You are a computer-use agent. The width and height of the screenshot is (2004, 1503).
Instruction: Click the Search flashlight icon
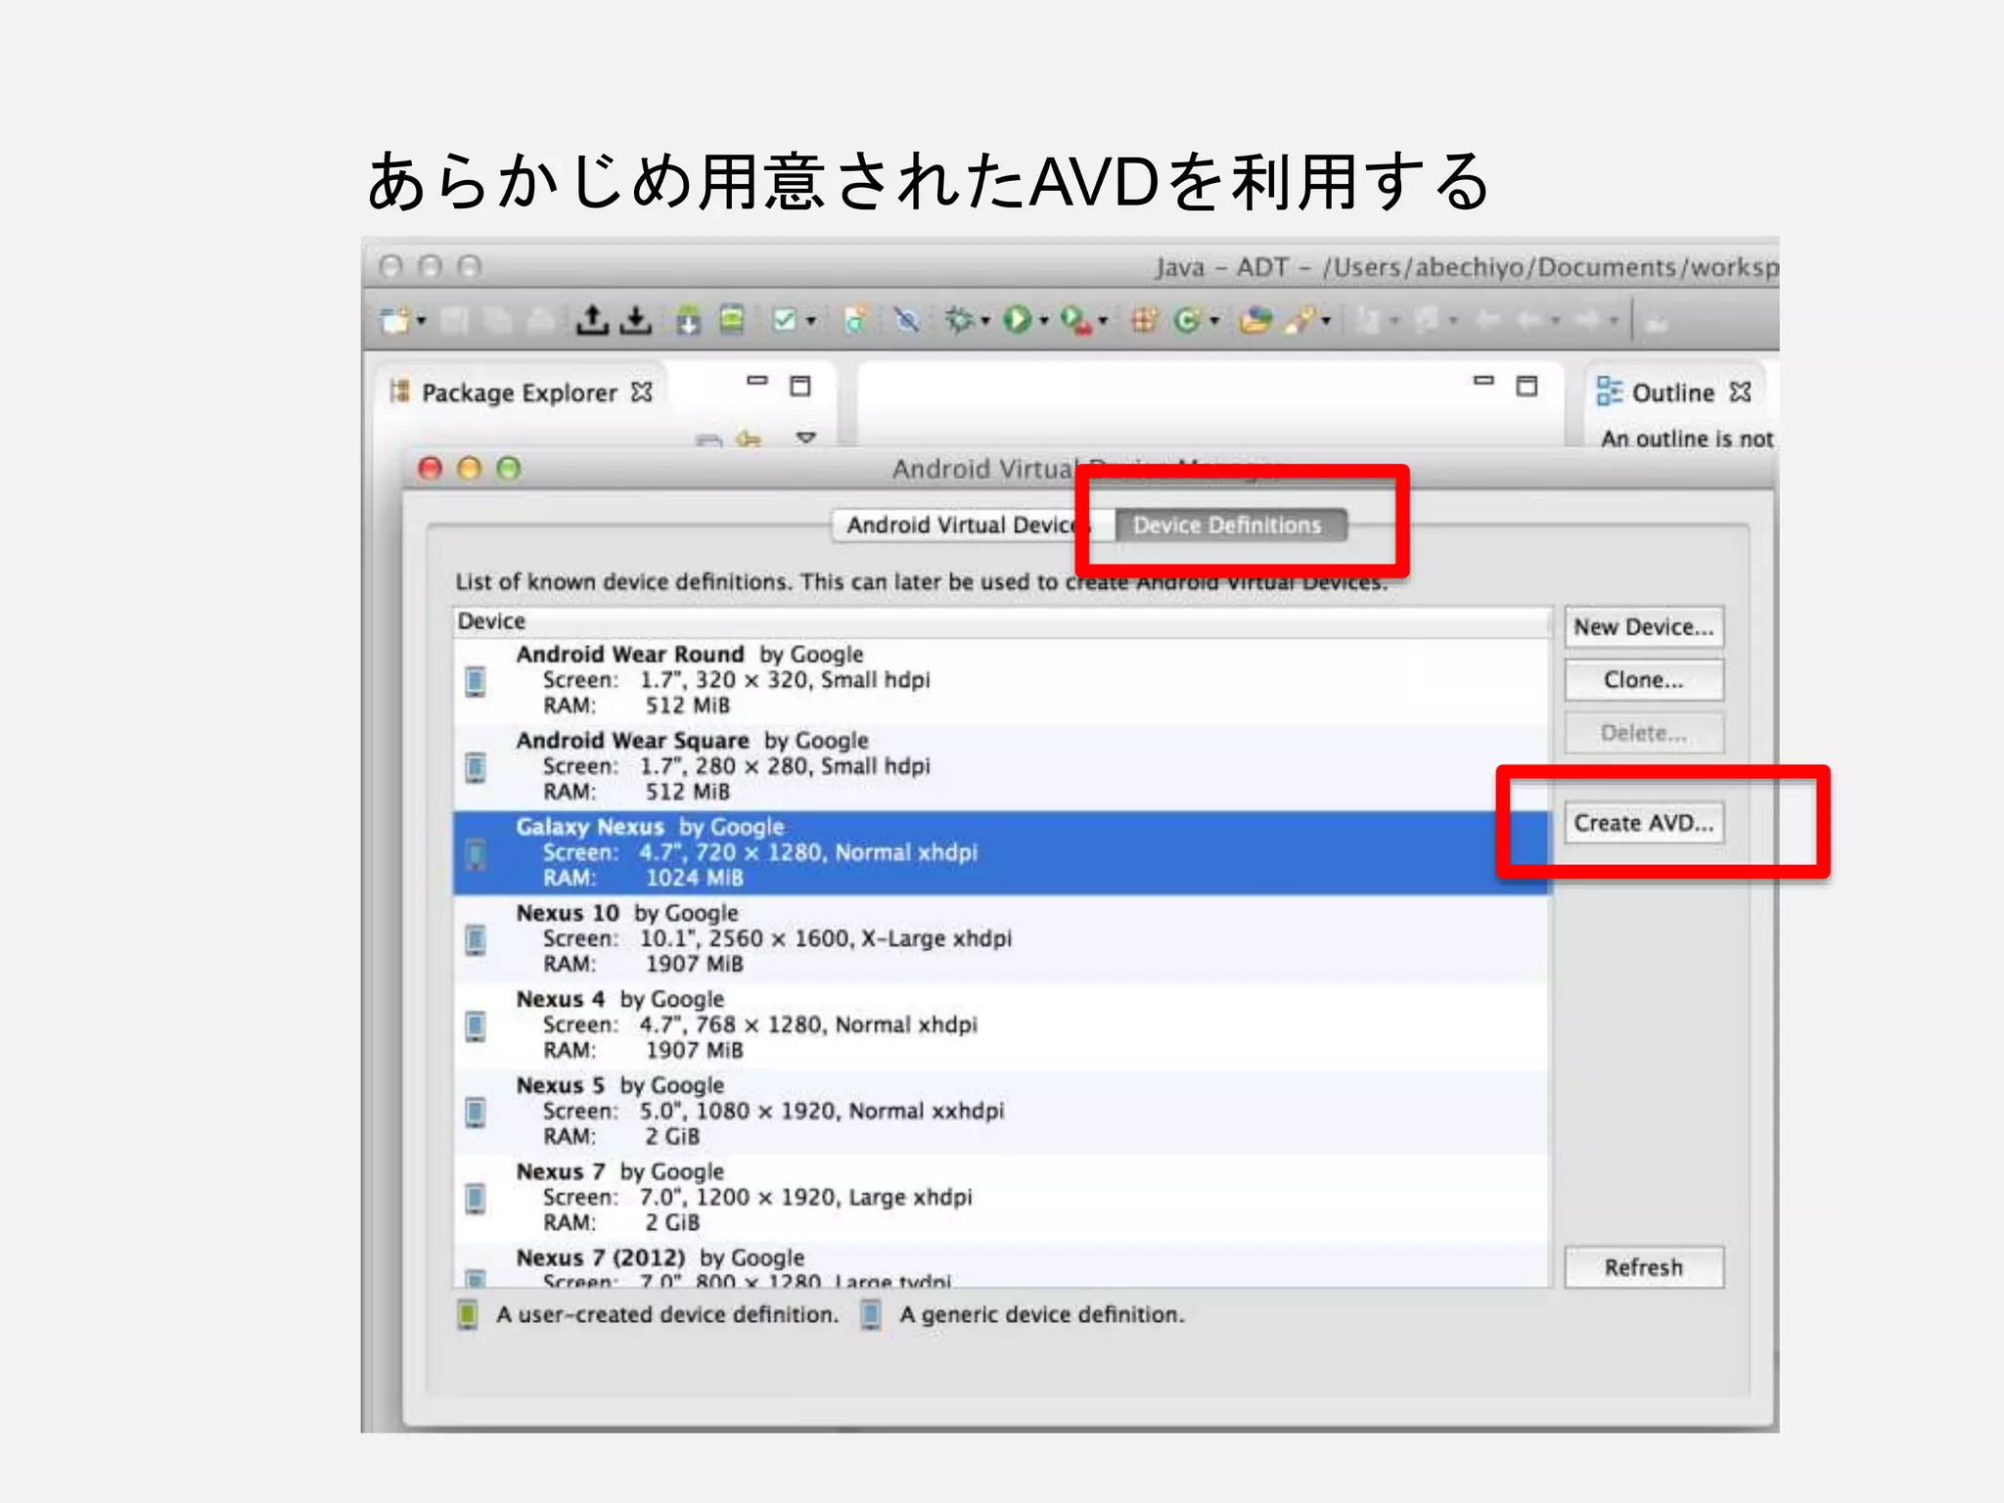[x=1301, y=320]
